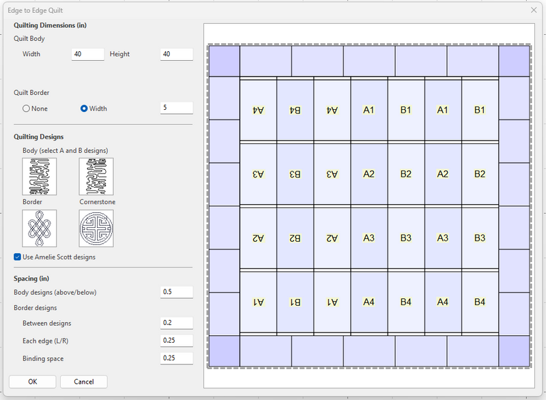Select the Width quilt border option
Screen dimensions: 546x400
85,109
